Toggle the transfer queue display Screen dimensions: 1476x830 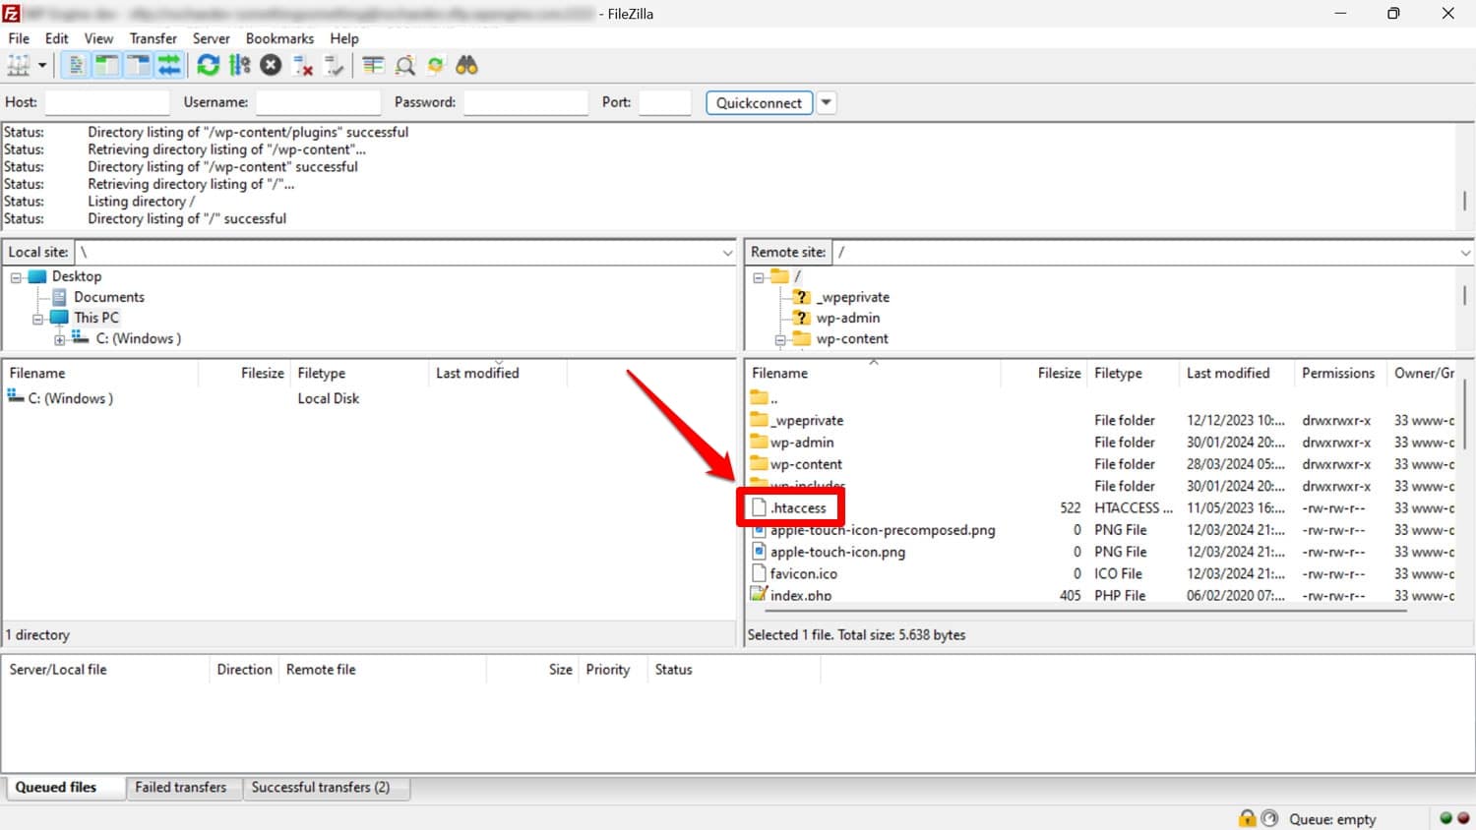169,66
